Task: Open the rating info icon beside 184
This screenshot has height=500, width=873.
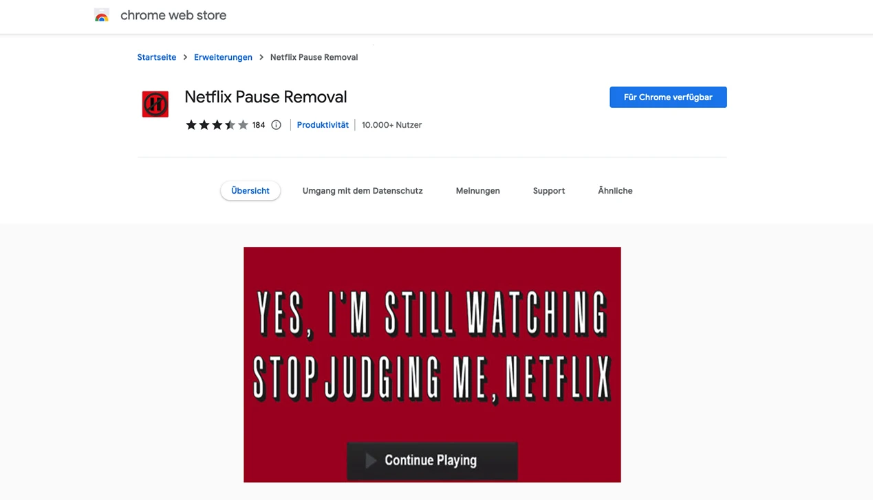Action: (x=276, y=125)
